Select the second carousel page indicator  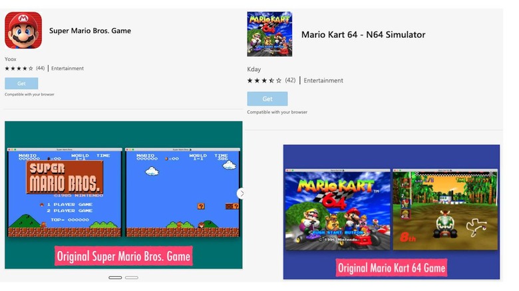pyautogui.click(x=132, y=278)
